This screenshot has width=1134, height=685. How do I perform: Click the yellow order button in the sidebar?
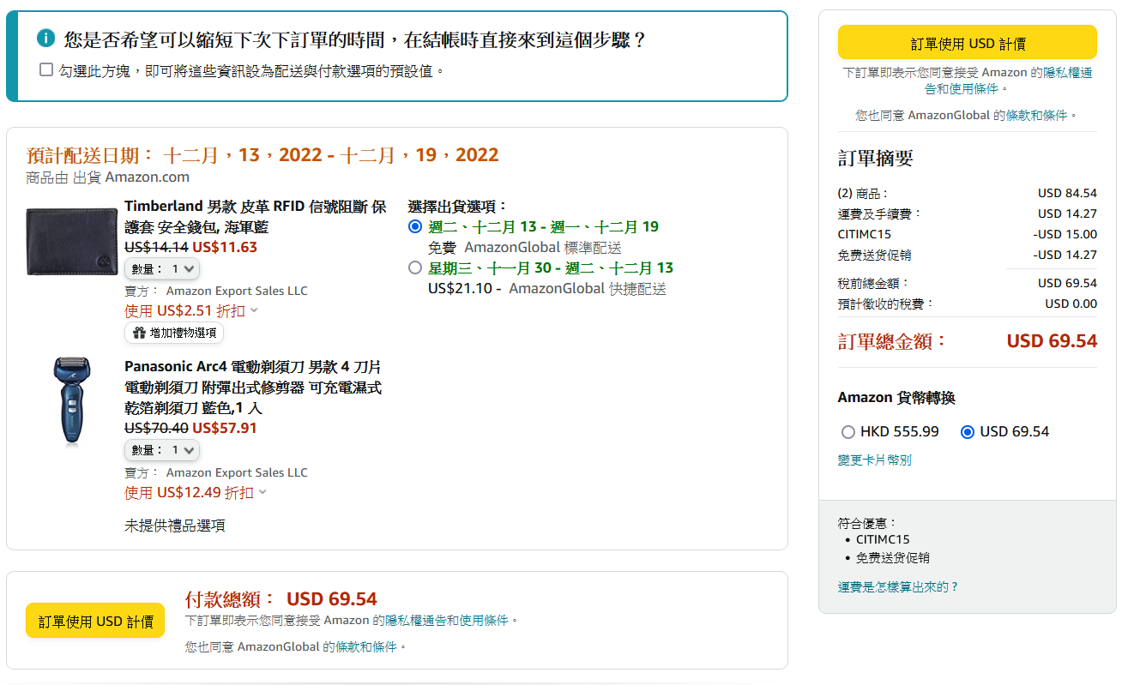click(968, 43)
